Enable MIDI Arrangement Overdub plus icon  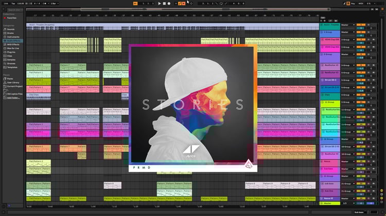click(176, 4)
